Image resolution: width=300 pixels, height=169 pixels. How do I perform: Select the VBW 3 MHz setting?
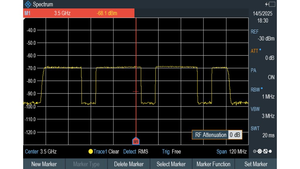pos(262,113)
